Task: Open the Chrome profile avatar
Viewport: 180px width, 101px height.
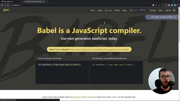Action: tap(175, 5)
